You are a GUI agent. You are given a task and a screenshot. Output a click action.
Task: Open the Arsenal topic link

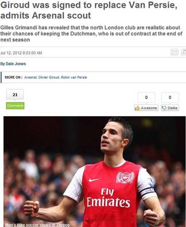(31, 77)
